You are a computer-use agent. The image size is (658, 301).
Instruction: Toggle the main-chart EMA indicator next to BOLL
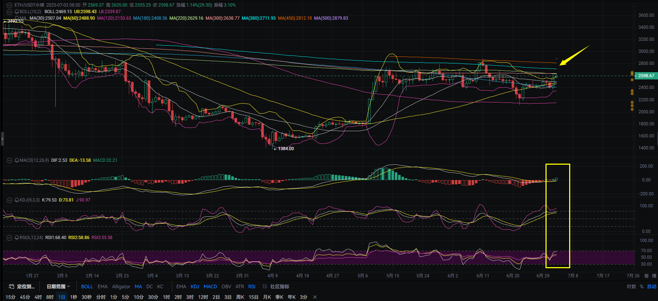point(103,286)
